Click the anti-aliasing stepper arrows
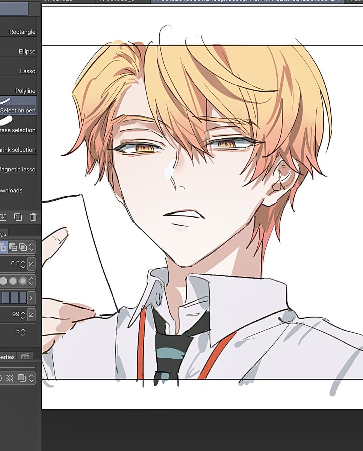The width and height of the screenshot is (363, 451). (x=32, y=281)
